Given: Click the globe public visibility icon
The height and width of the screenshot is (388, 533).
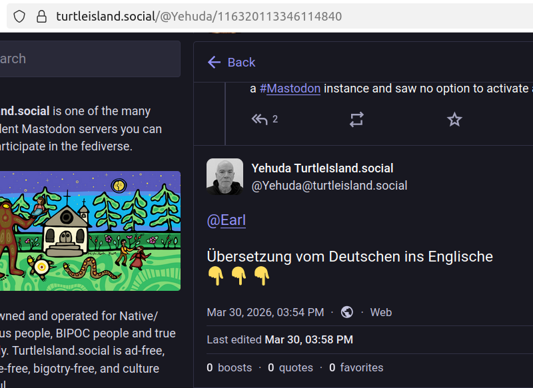Looking at the screenshot, I should 346,312.
